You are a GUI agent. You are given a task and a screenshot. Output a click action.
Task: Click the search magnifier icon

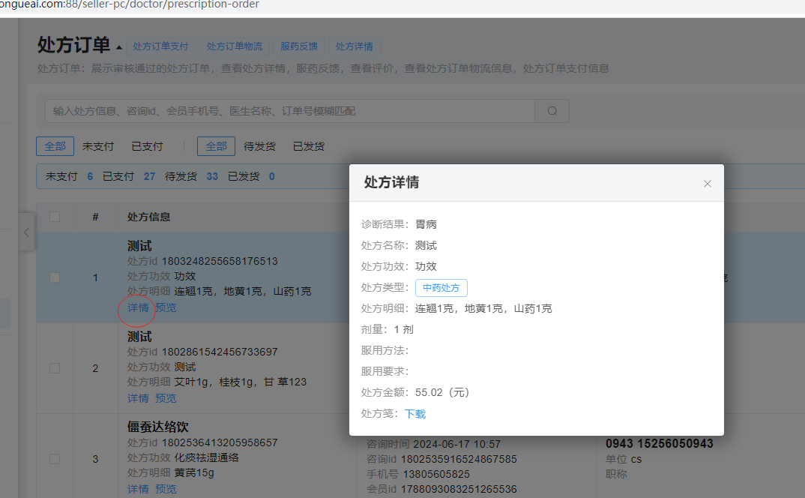[x=552, y=111]
